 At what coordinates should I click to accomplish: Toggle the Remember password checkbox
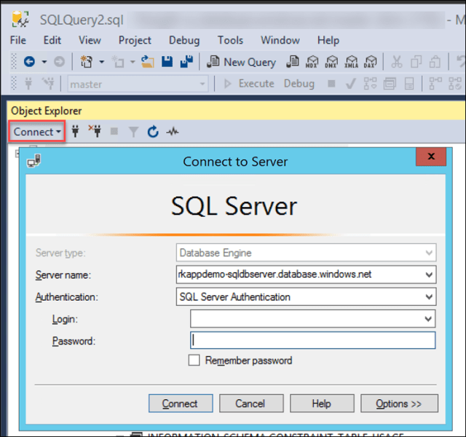pyautogui.click(x=194, y=360)
